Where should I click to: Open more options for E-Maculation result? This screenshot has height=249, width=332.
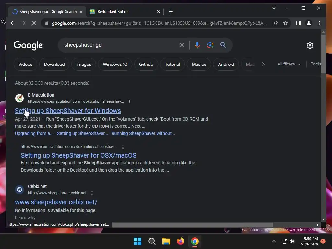click(129, 101)
